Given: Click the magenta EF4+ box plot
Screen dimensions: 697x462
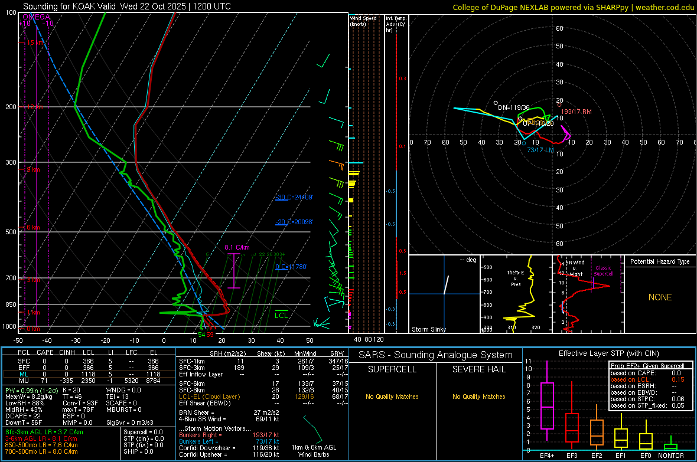Looking at the screenshot, I should (x=547, y=401).
